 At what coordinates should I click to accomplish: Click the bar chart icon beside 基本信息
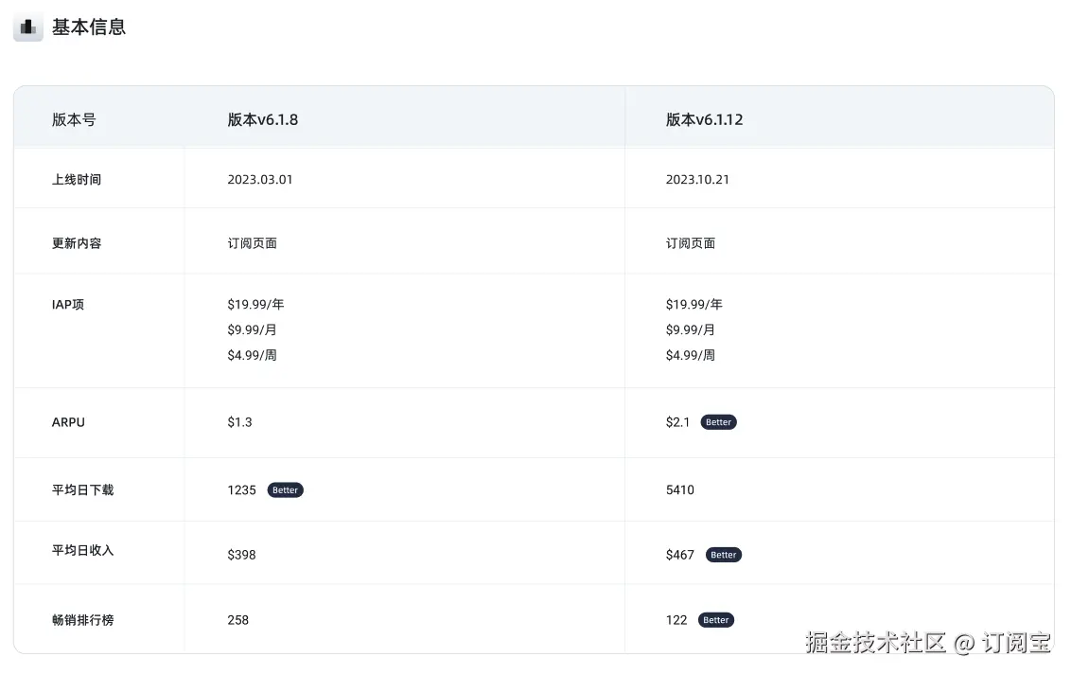[27, 27]
